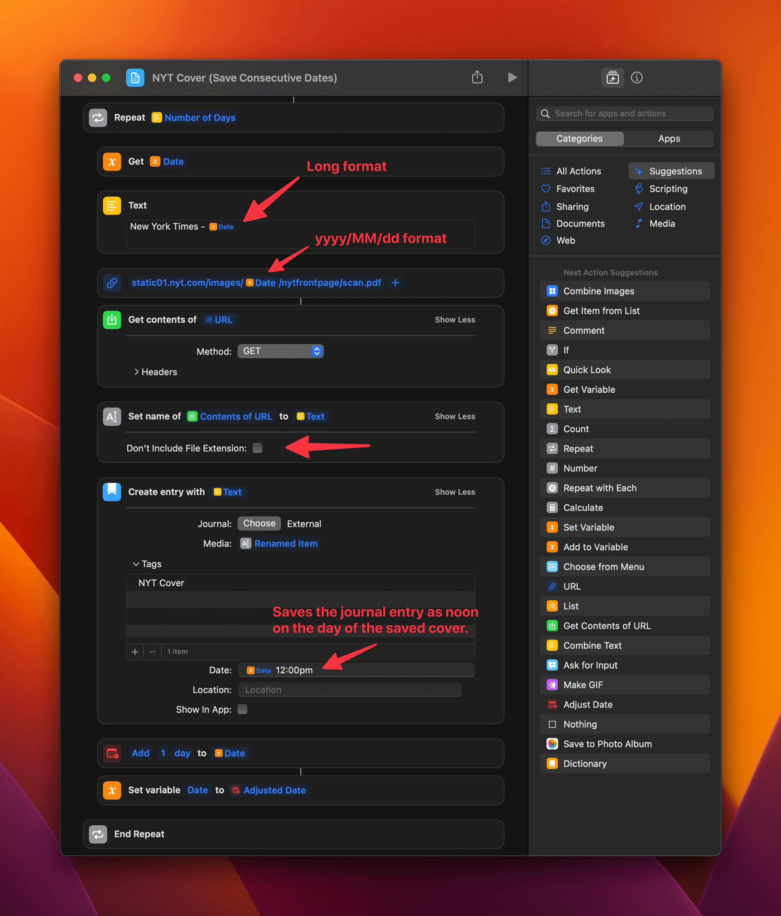Collapse the Tags section
The width and height of the screenshot is (781, 916).
click(x=136, y=564)
